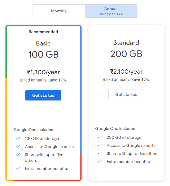The width and height of the screenshot is (170, 186).
Task: Click checkmark beside Basic Share with up to five
Action: (18, 154)
